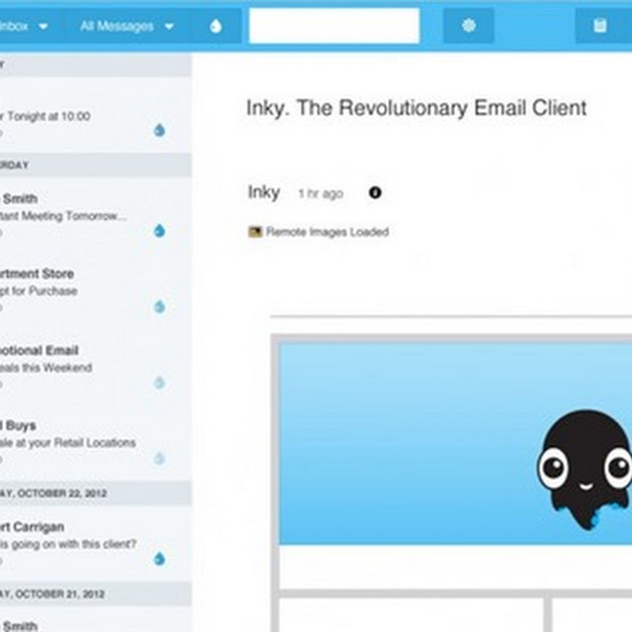
Task: Toggle relevance drop for Important Meeting Tomorrow email
Action: 160,231
